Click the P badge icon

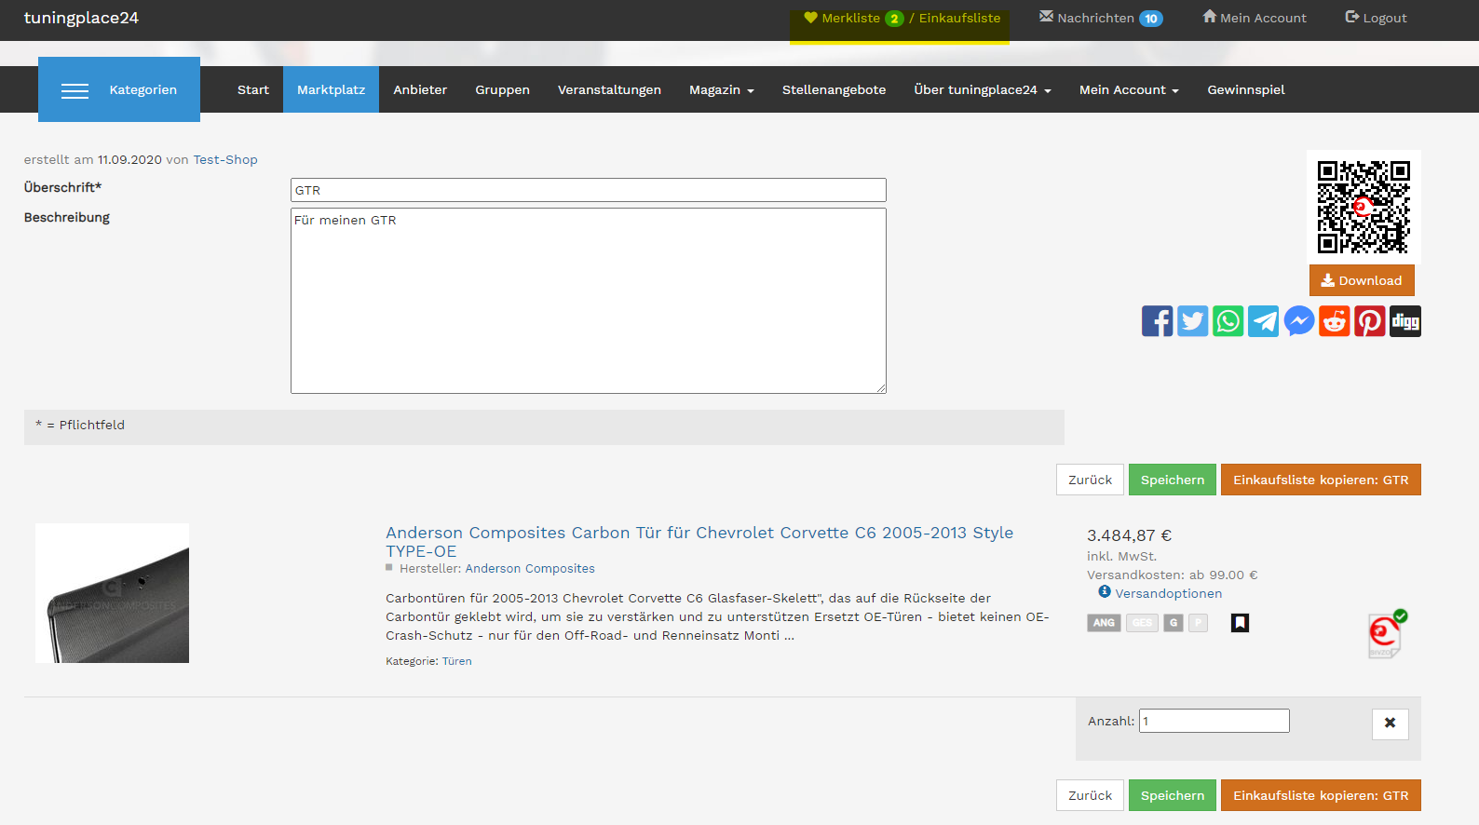tap(1199, 623)
